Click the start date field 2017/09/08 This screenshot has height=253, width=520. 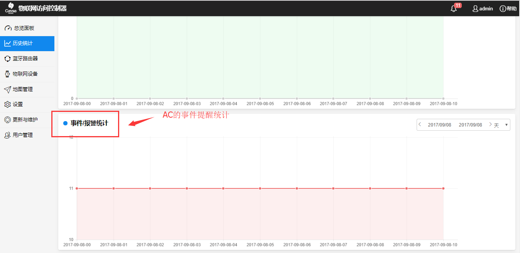[439, 125]
